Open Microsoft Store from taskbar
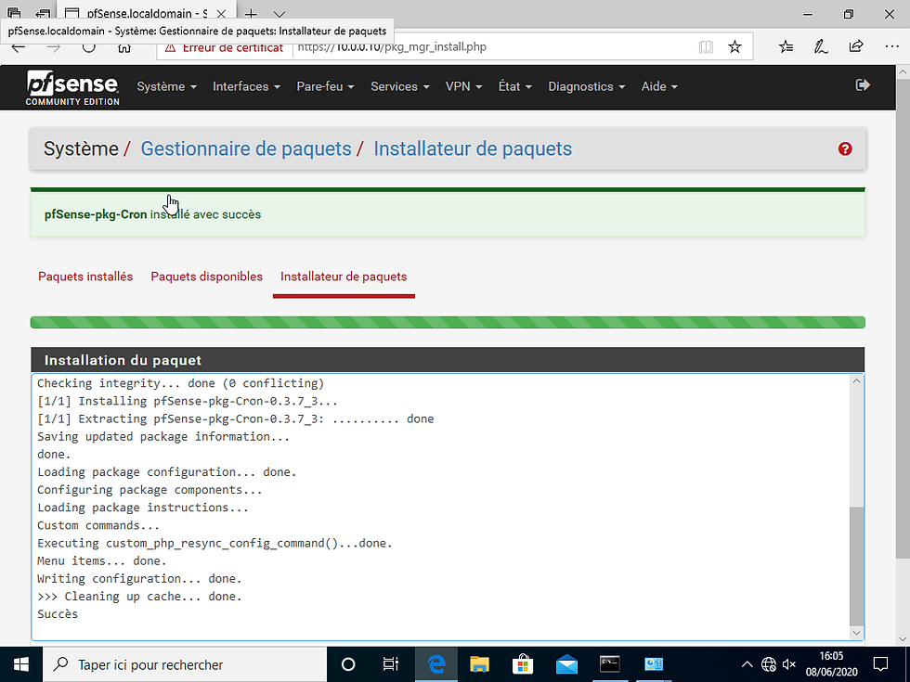The width and height of the screenshot is (910, 682). [x=523, y=664]
